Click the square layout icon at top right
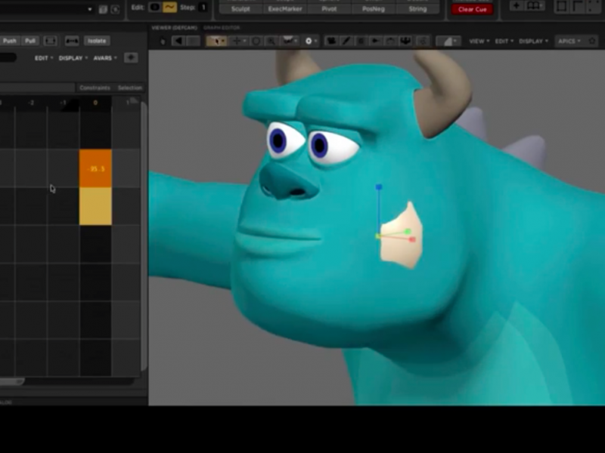 click(561, 6)
